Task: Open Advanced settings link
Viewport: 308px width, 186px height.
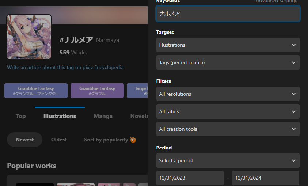Action: (x=276, y=1)
